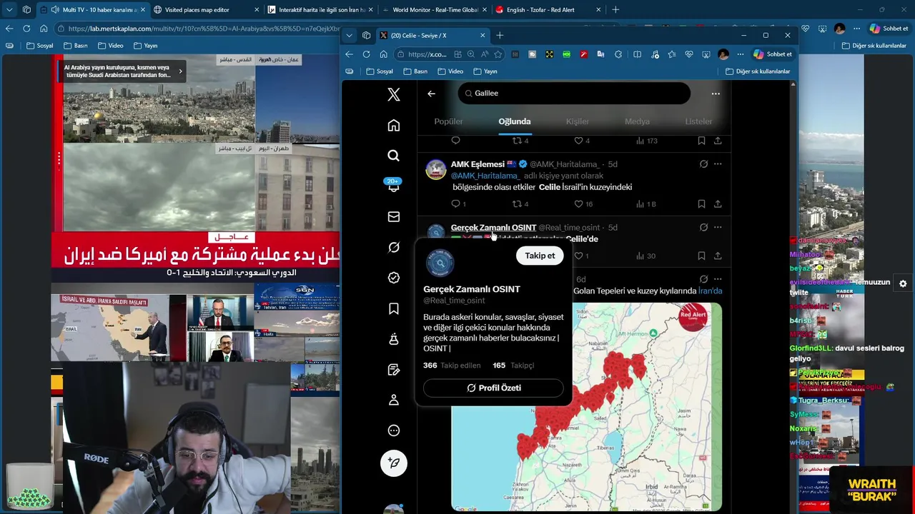Go back with the X search arrow
This screenshot has height=514, width=915.
click(431, 94)
